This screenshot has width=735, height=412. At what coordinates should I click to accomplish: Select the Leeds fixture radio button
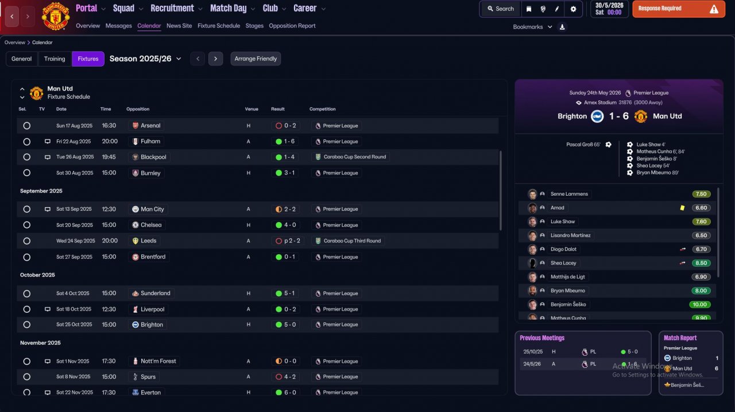coord(26,241)
